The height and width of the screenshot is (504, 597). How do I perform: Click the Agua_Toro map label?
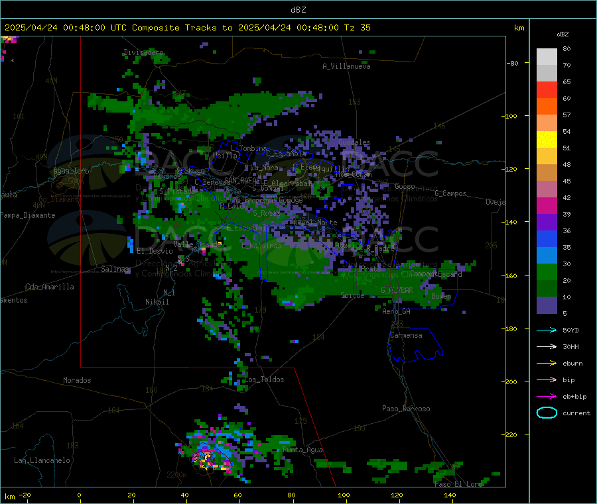click(x=71, y=171)
